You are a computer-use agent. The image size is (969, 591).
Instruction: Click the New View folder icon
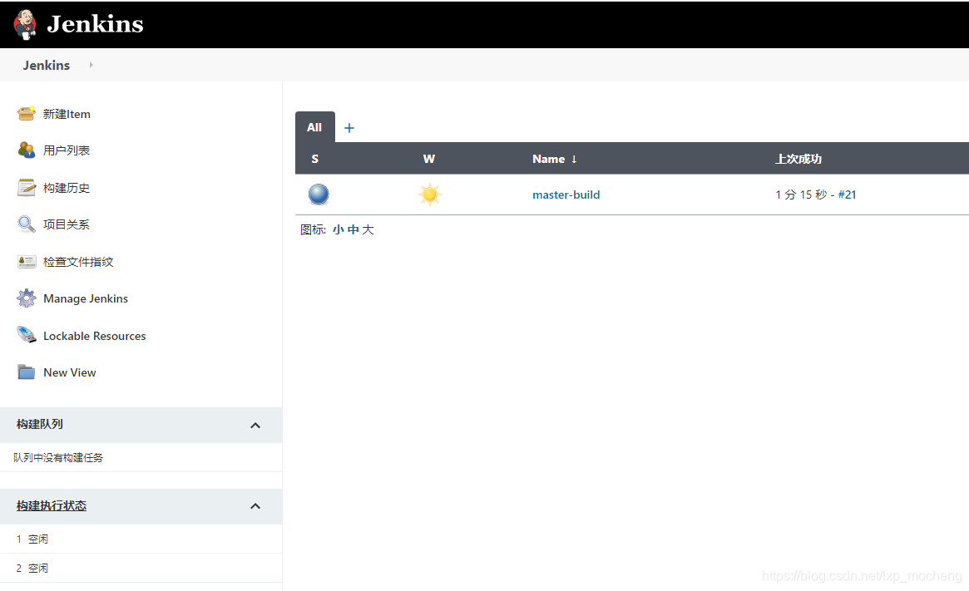coord(27,372)
